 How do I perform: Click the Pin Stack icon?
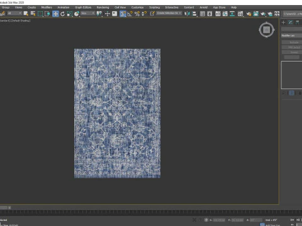[x=284, y=93]
